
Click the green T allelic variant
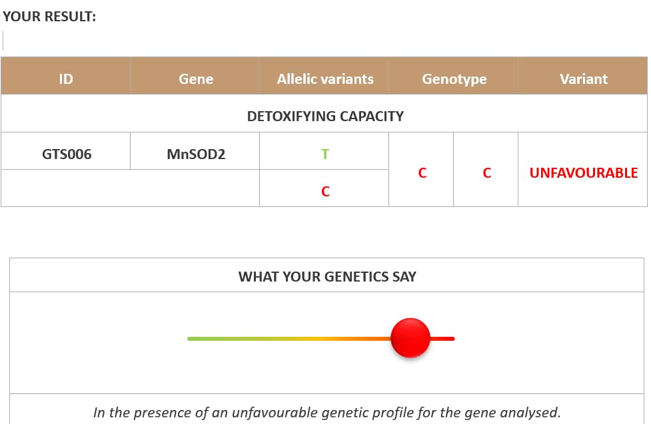(x=325, y=154)
